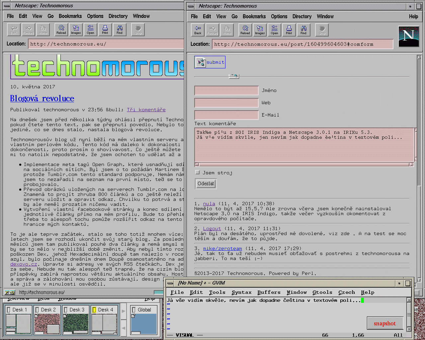Open Bookmarks menu in the comment form window
Viewport: 425px width, 340px height.
click(x=254, y=16)
